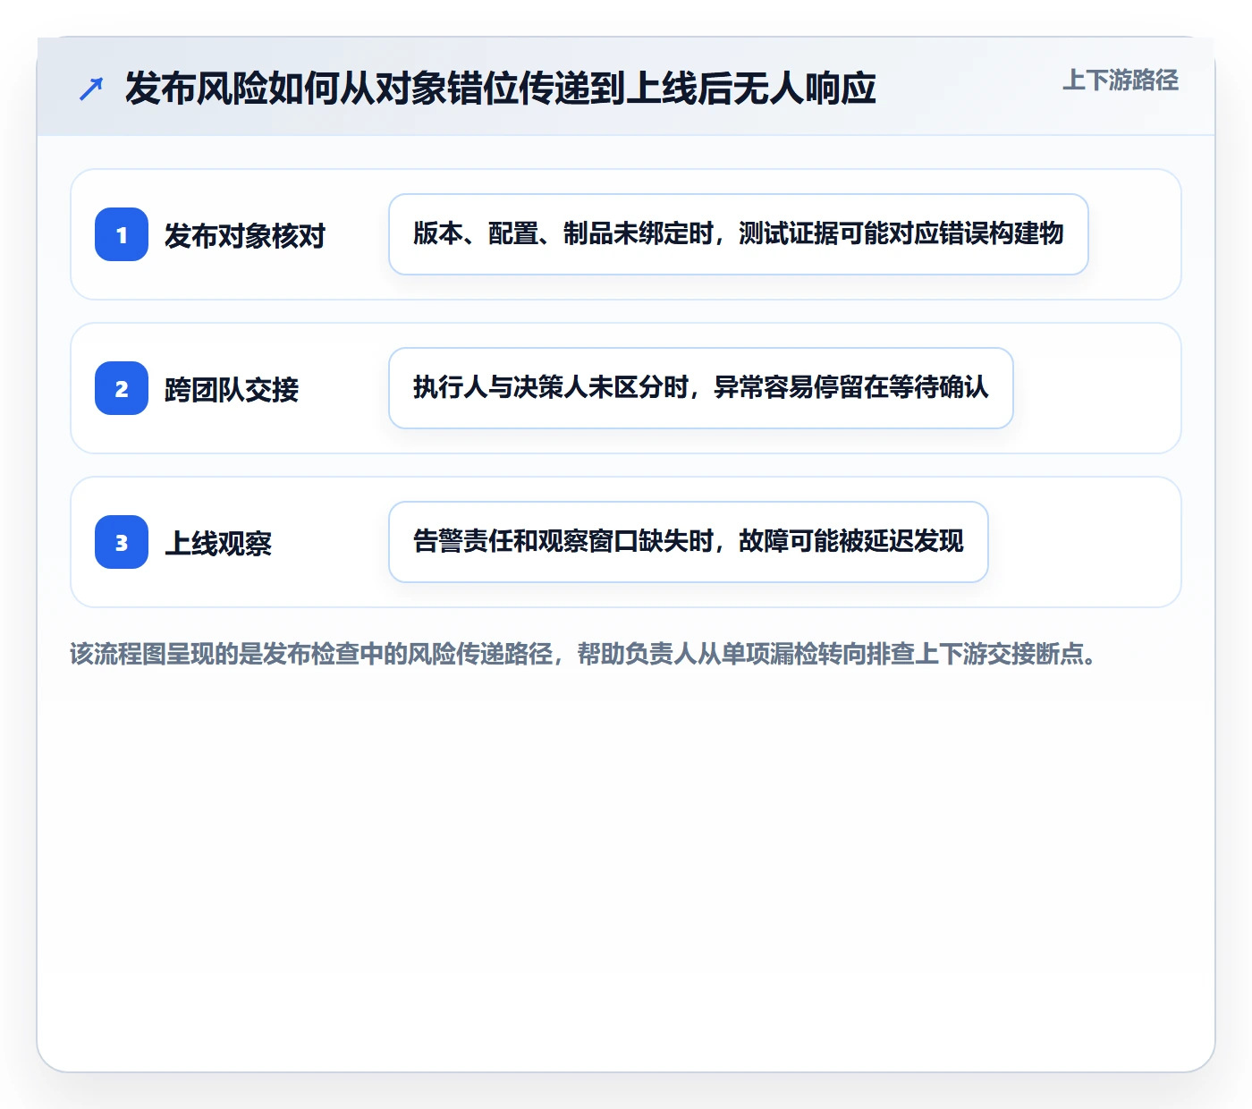
Task: Select the 发布对象核对 step label
Action: coord(245,236)
